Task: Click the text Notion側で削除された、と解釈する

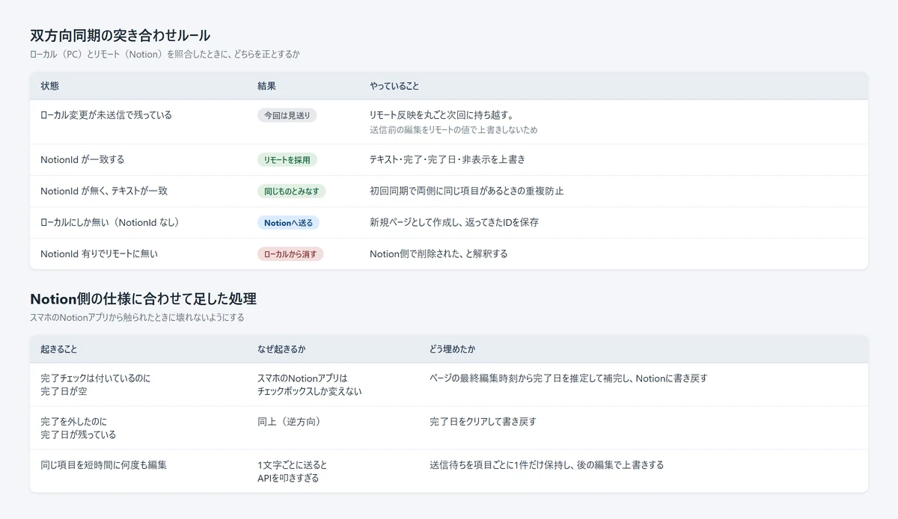Action: pos(439,254)
